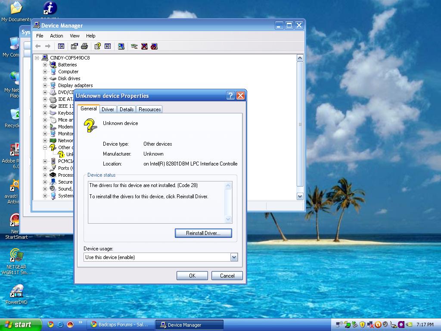Image resolution: width=441 pixels, height=331 pixels.
Task: Click the Reinstall Driver button
Action: pos(203,233)
